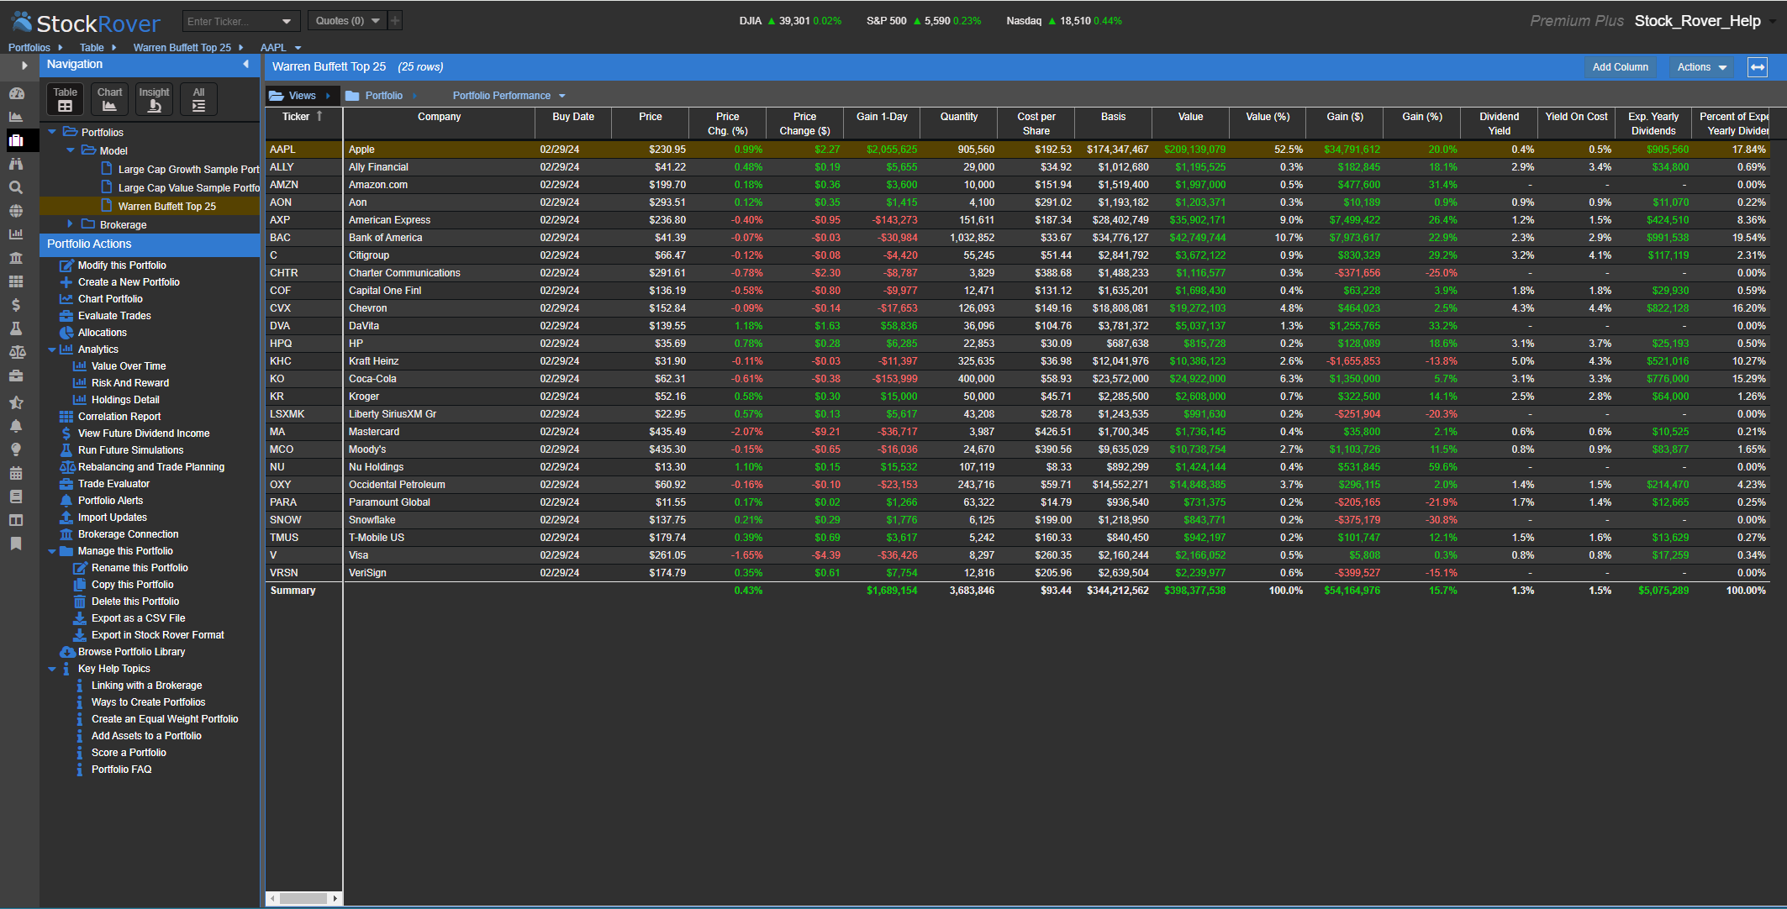
Task: Open the magnifier search sidebar icon
Action: click(x=16, y=187)
